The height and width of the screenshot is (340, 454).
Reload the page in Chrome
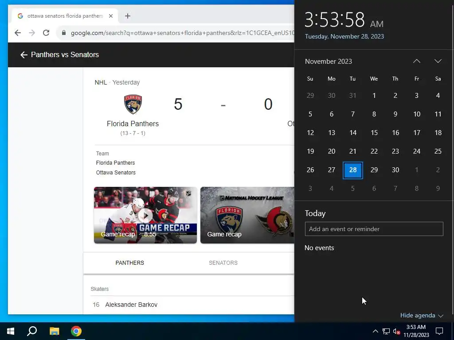[x=46, y=33]
